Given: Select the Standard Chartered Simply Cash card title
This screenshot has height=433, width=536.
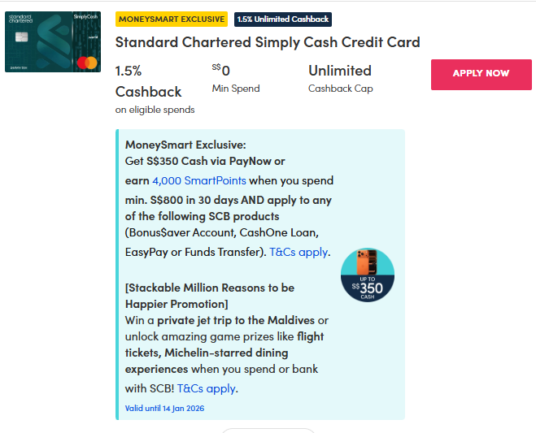Looking at the screenshot, I should click(268, 42).
